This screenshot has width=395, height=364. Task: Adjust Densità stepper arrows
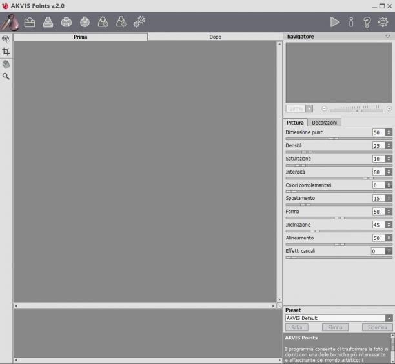click(389, 146)
